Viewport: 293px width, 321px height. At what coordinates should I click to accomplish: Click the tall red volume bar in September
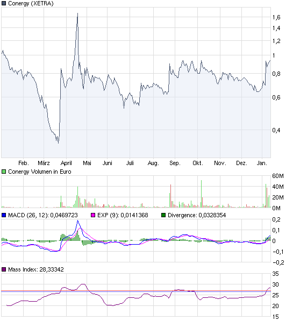(170, 196)
